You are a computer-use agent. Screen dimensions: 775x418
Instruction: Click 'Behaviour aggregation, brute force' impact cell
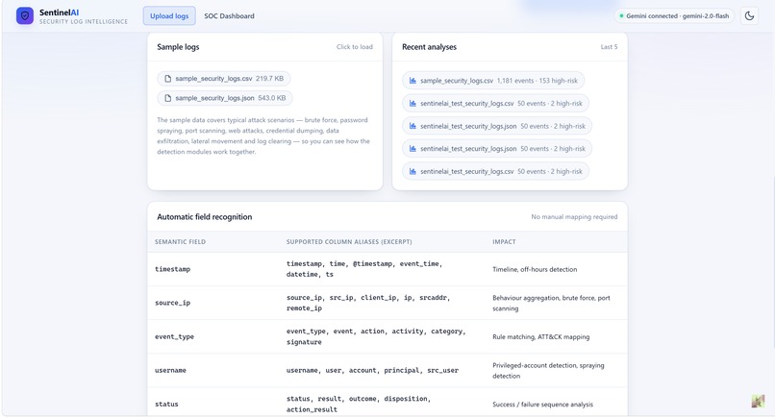click(x=551, y=303)
